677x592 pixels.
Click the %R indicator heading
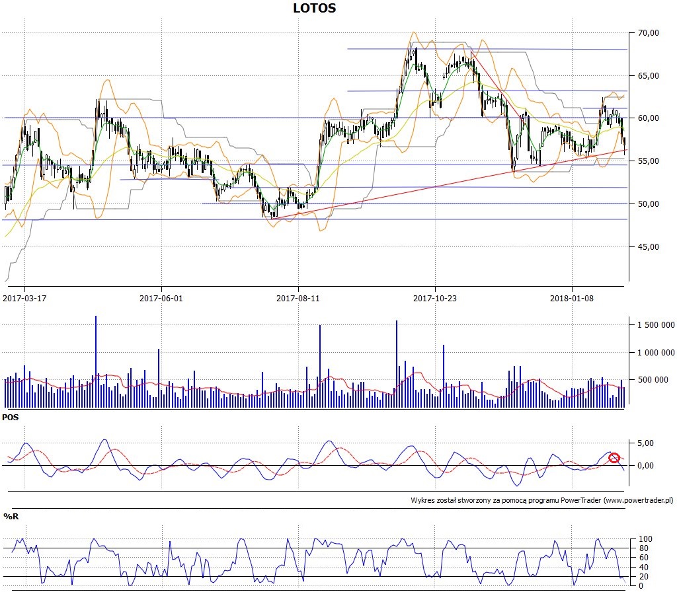click(11, 516)
